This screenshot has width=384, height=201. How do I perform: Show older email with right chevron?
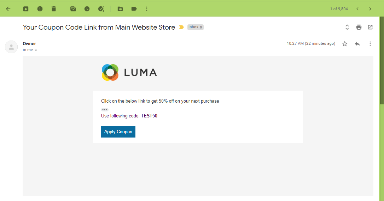point(370,9)
